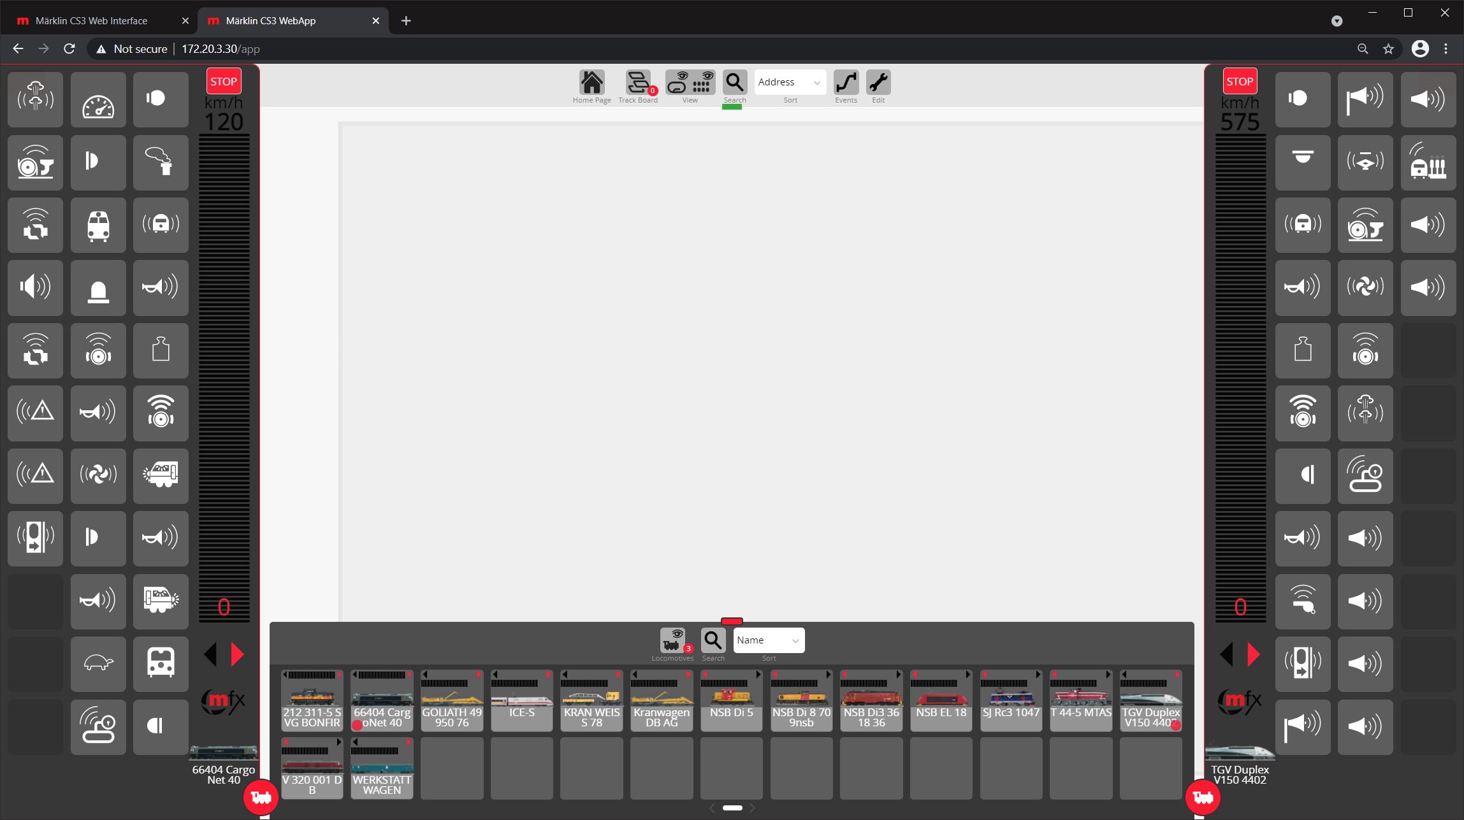Viewport: 1464px width, 820px height.
Task: Click the browser address bar URL
Action: tap(221, 49)
